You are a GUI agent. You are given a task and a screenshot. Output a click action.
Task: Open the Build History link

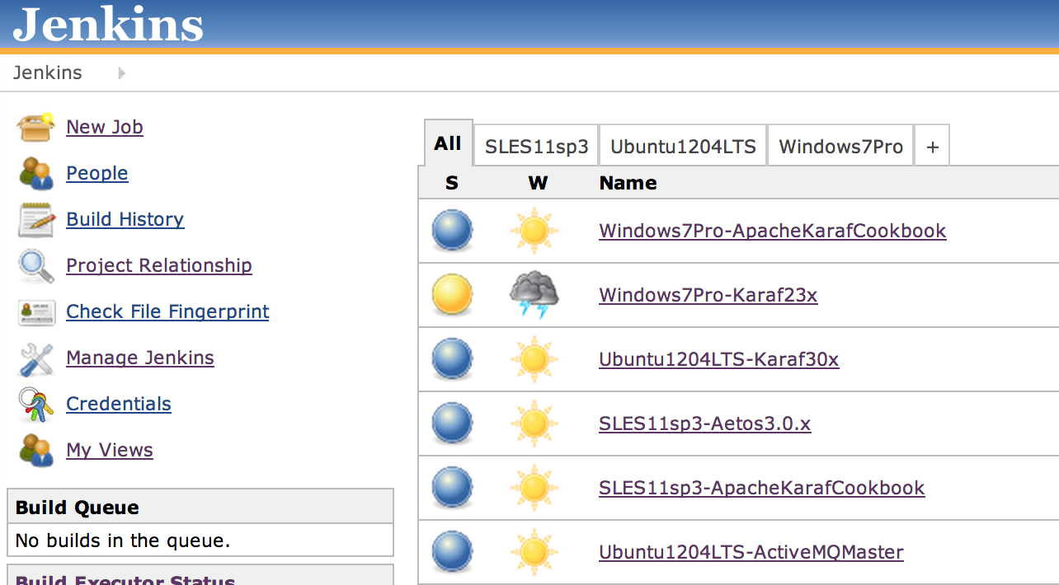click(x=125, y=219)
